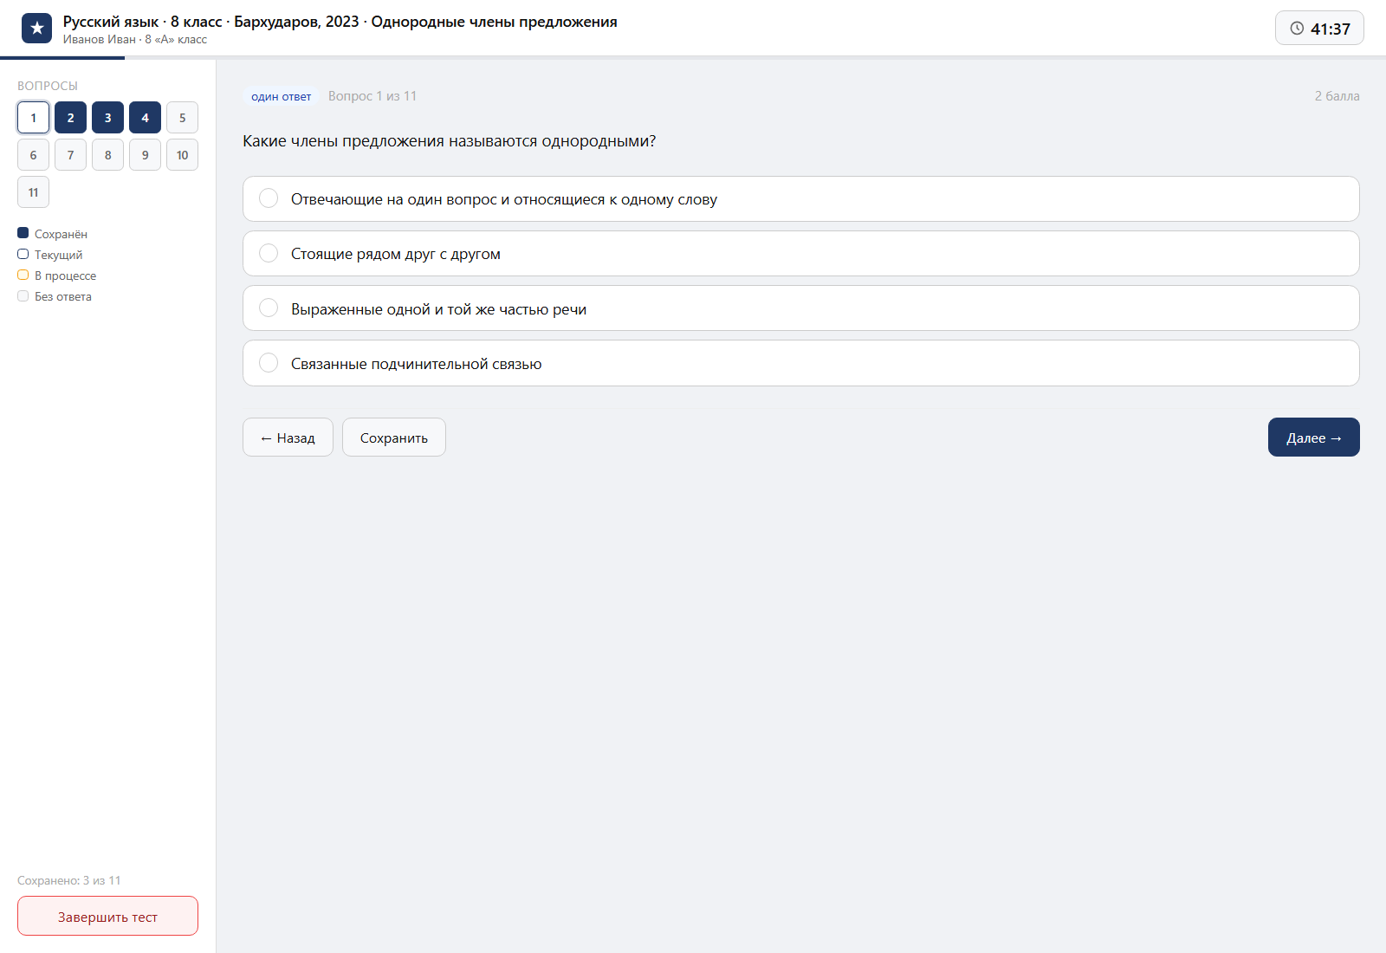Click the 'Без ответа' legend entry
The width and height of the screenshot is (1386, 953).
pos(55,296)
